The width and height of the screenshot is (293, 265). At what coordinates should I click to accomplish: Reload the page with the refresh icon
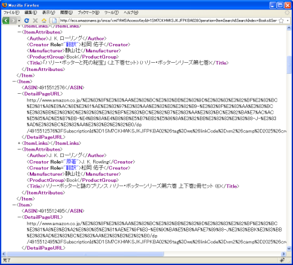pyautogui.click(x=26, y=21)
